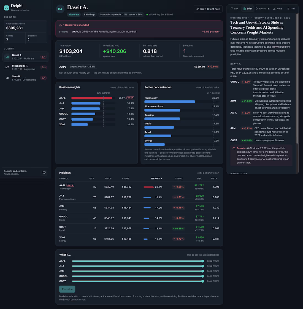The height and width of the screenshot is (309, 303).
Task: Sort holdings by Today column
Action: (179, 178)
